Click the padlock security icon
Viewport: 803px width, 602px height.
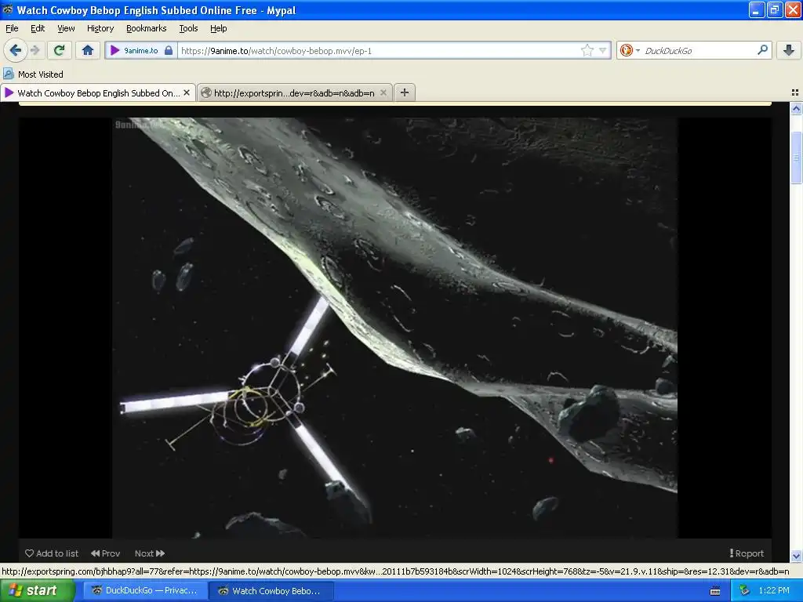coord(169,50)
